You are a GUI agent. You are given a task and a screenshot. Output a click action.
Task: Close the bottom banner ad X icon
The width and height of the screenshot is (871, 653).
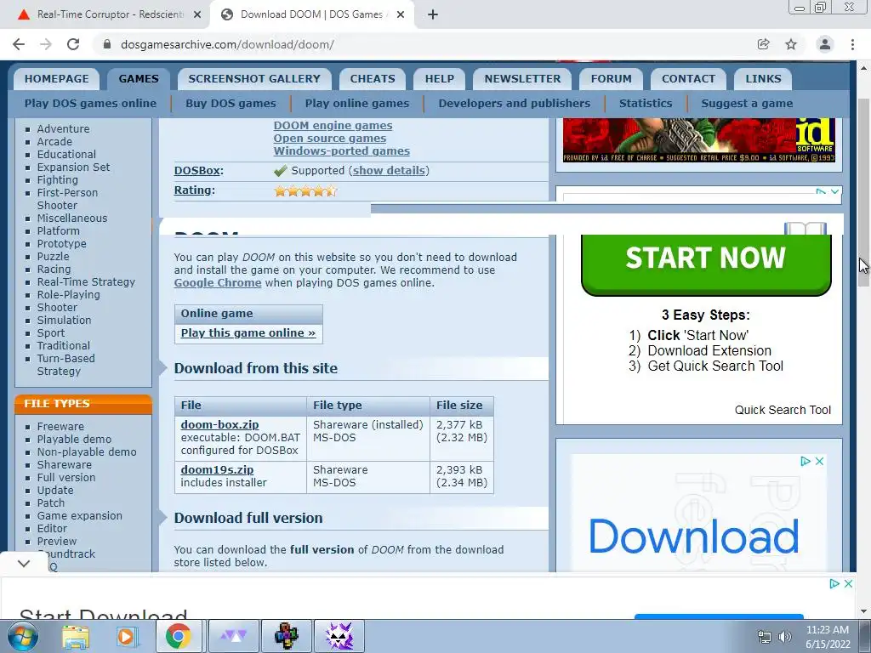coord(848,583)
